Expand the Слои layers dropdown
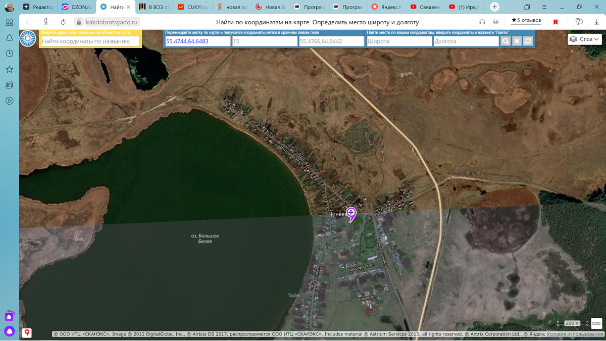Image resolution: width=606 pixels, height=341 pixels. click(585, 39)
